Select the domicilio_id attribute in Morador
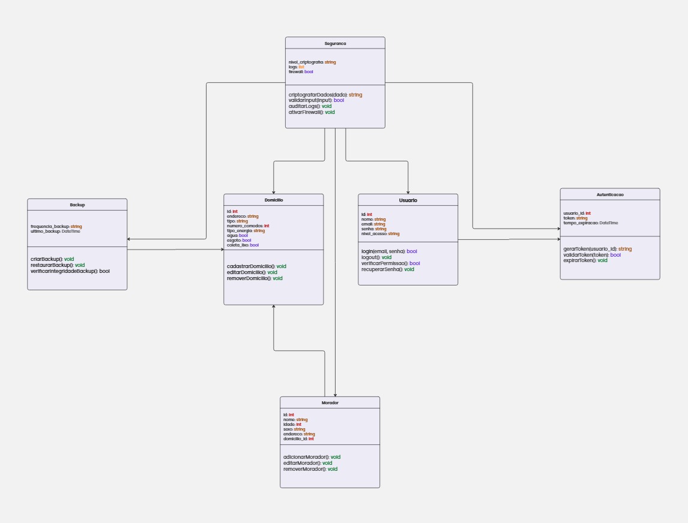The height and width of the screenshot is (523, 688). 298,438
